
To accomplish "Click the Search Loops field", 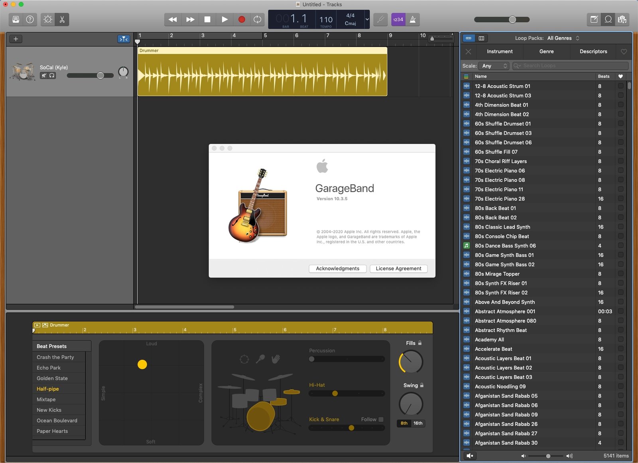I will point(571,66).
